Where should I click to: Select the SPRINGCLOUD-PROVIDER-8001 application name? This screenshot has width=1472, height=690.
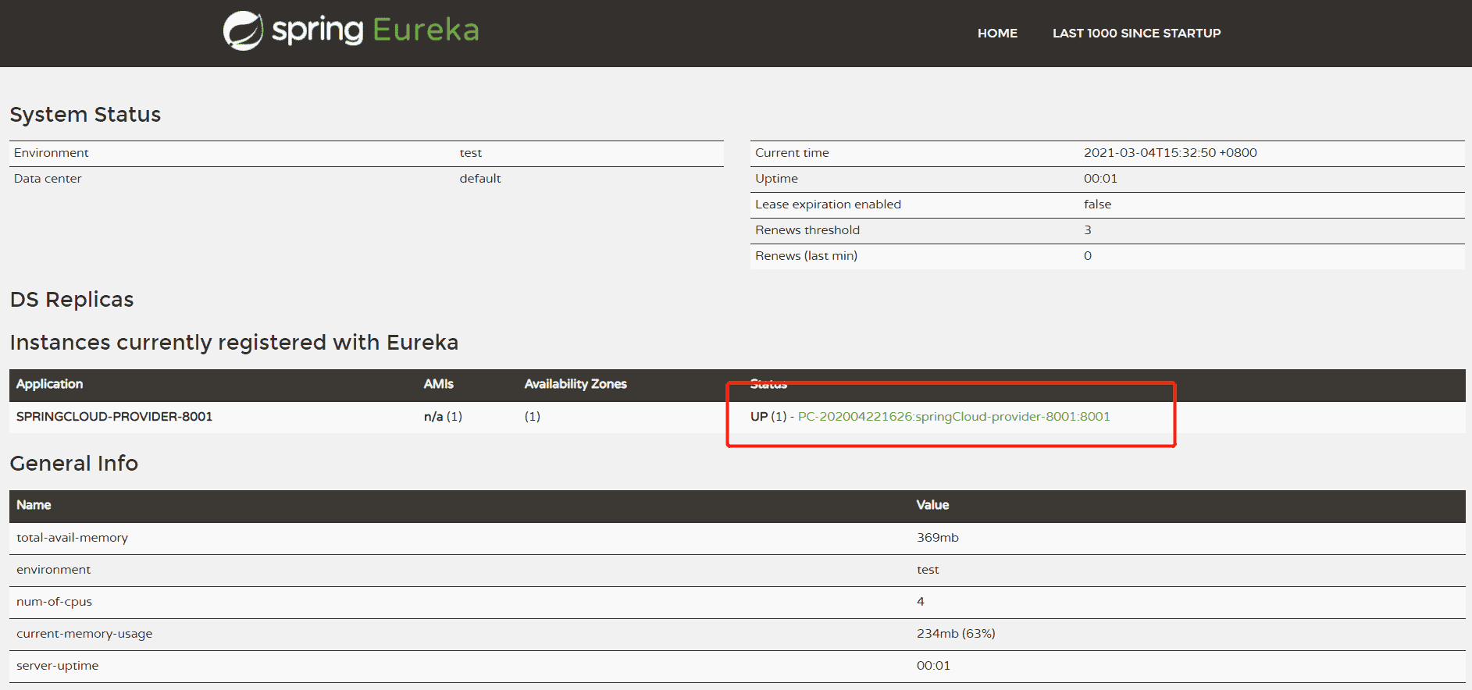click(114, 416)
